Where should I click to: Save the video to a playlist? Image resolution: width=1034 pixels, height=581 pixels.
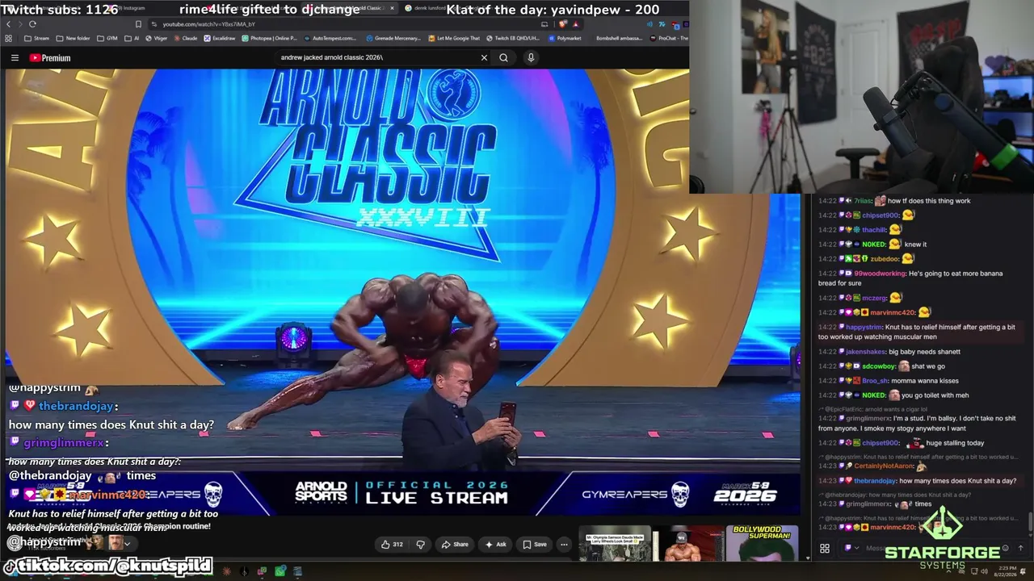coord(534,545)
